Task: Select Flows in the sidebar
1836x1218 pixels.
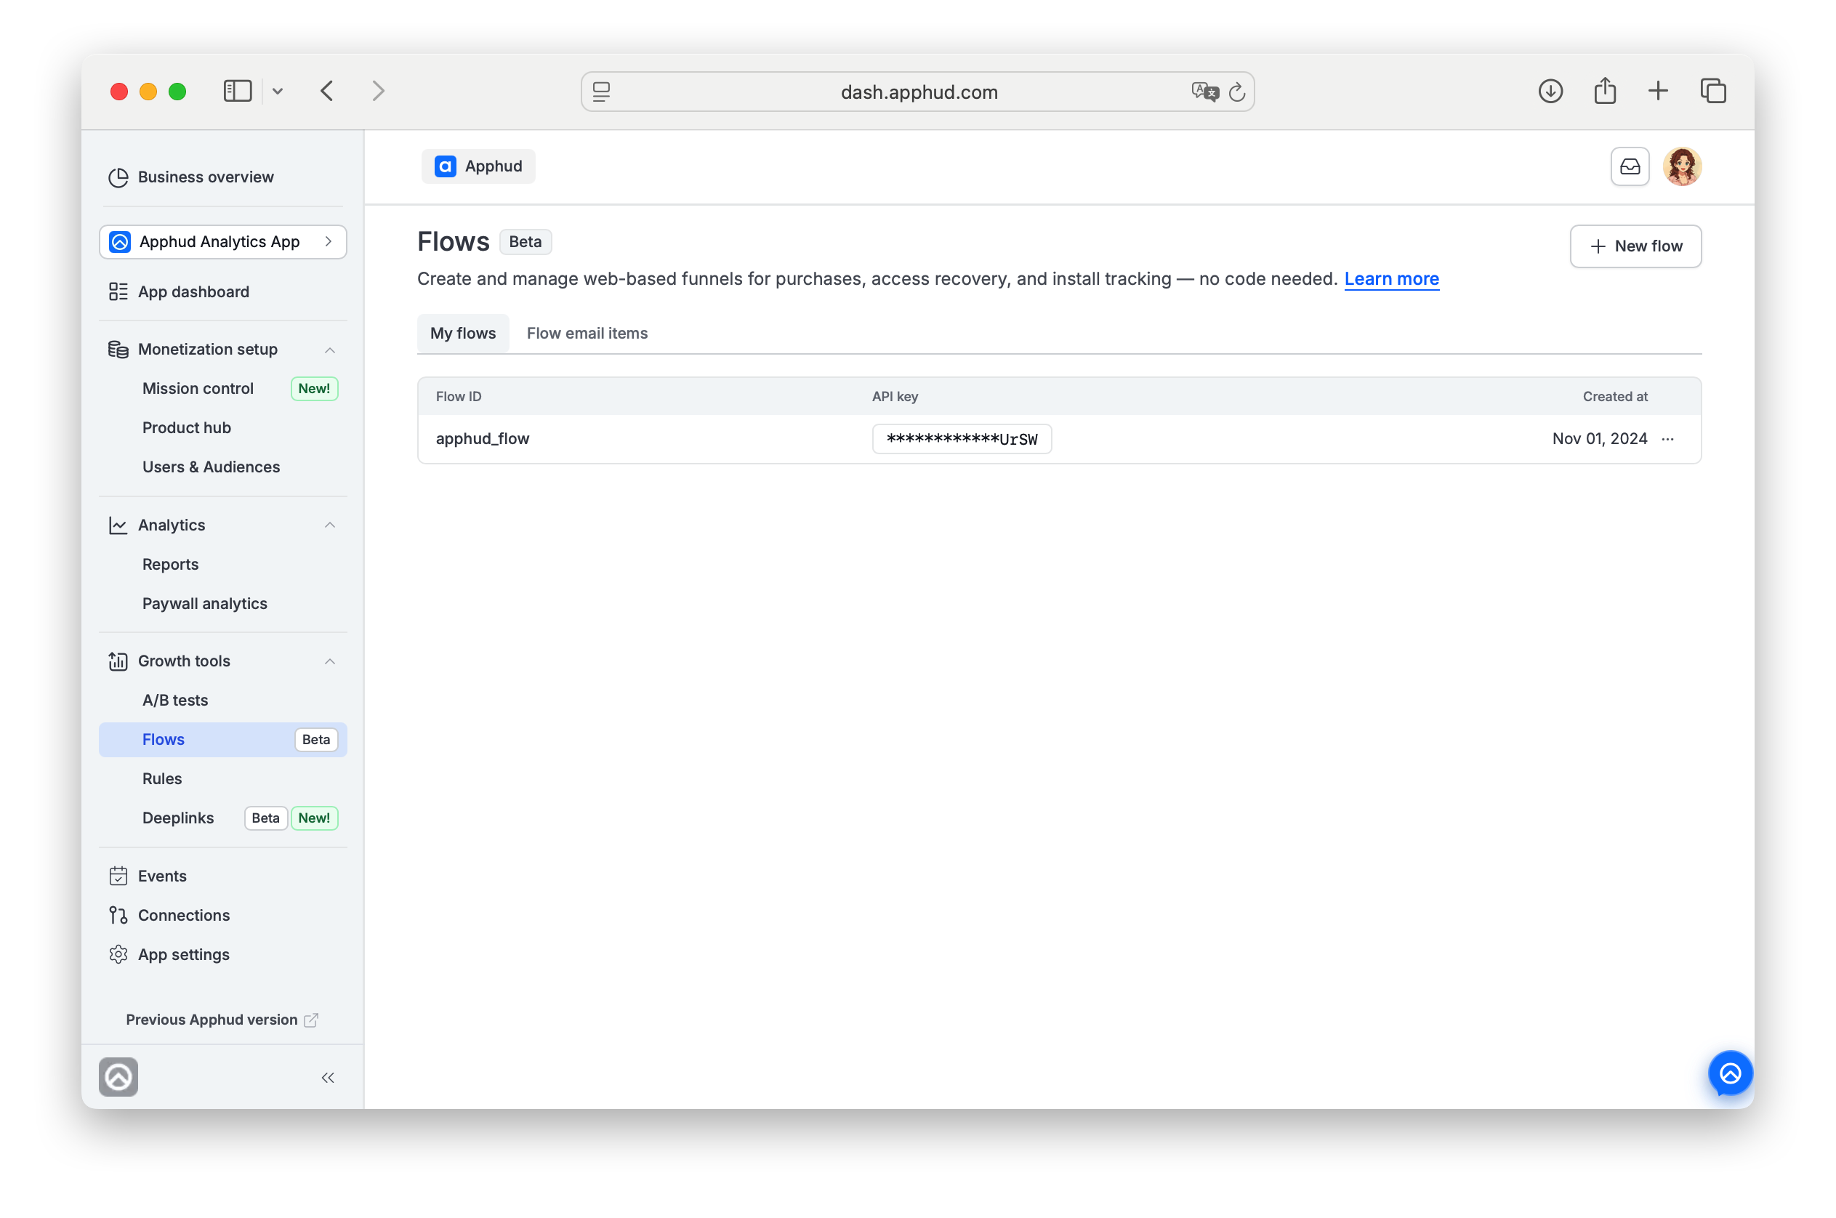Action: pyautogui.click(x=223, y=741)
